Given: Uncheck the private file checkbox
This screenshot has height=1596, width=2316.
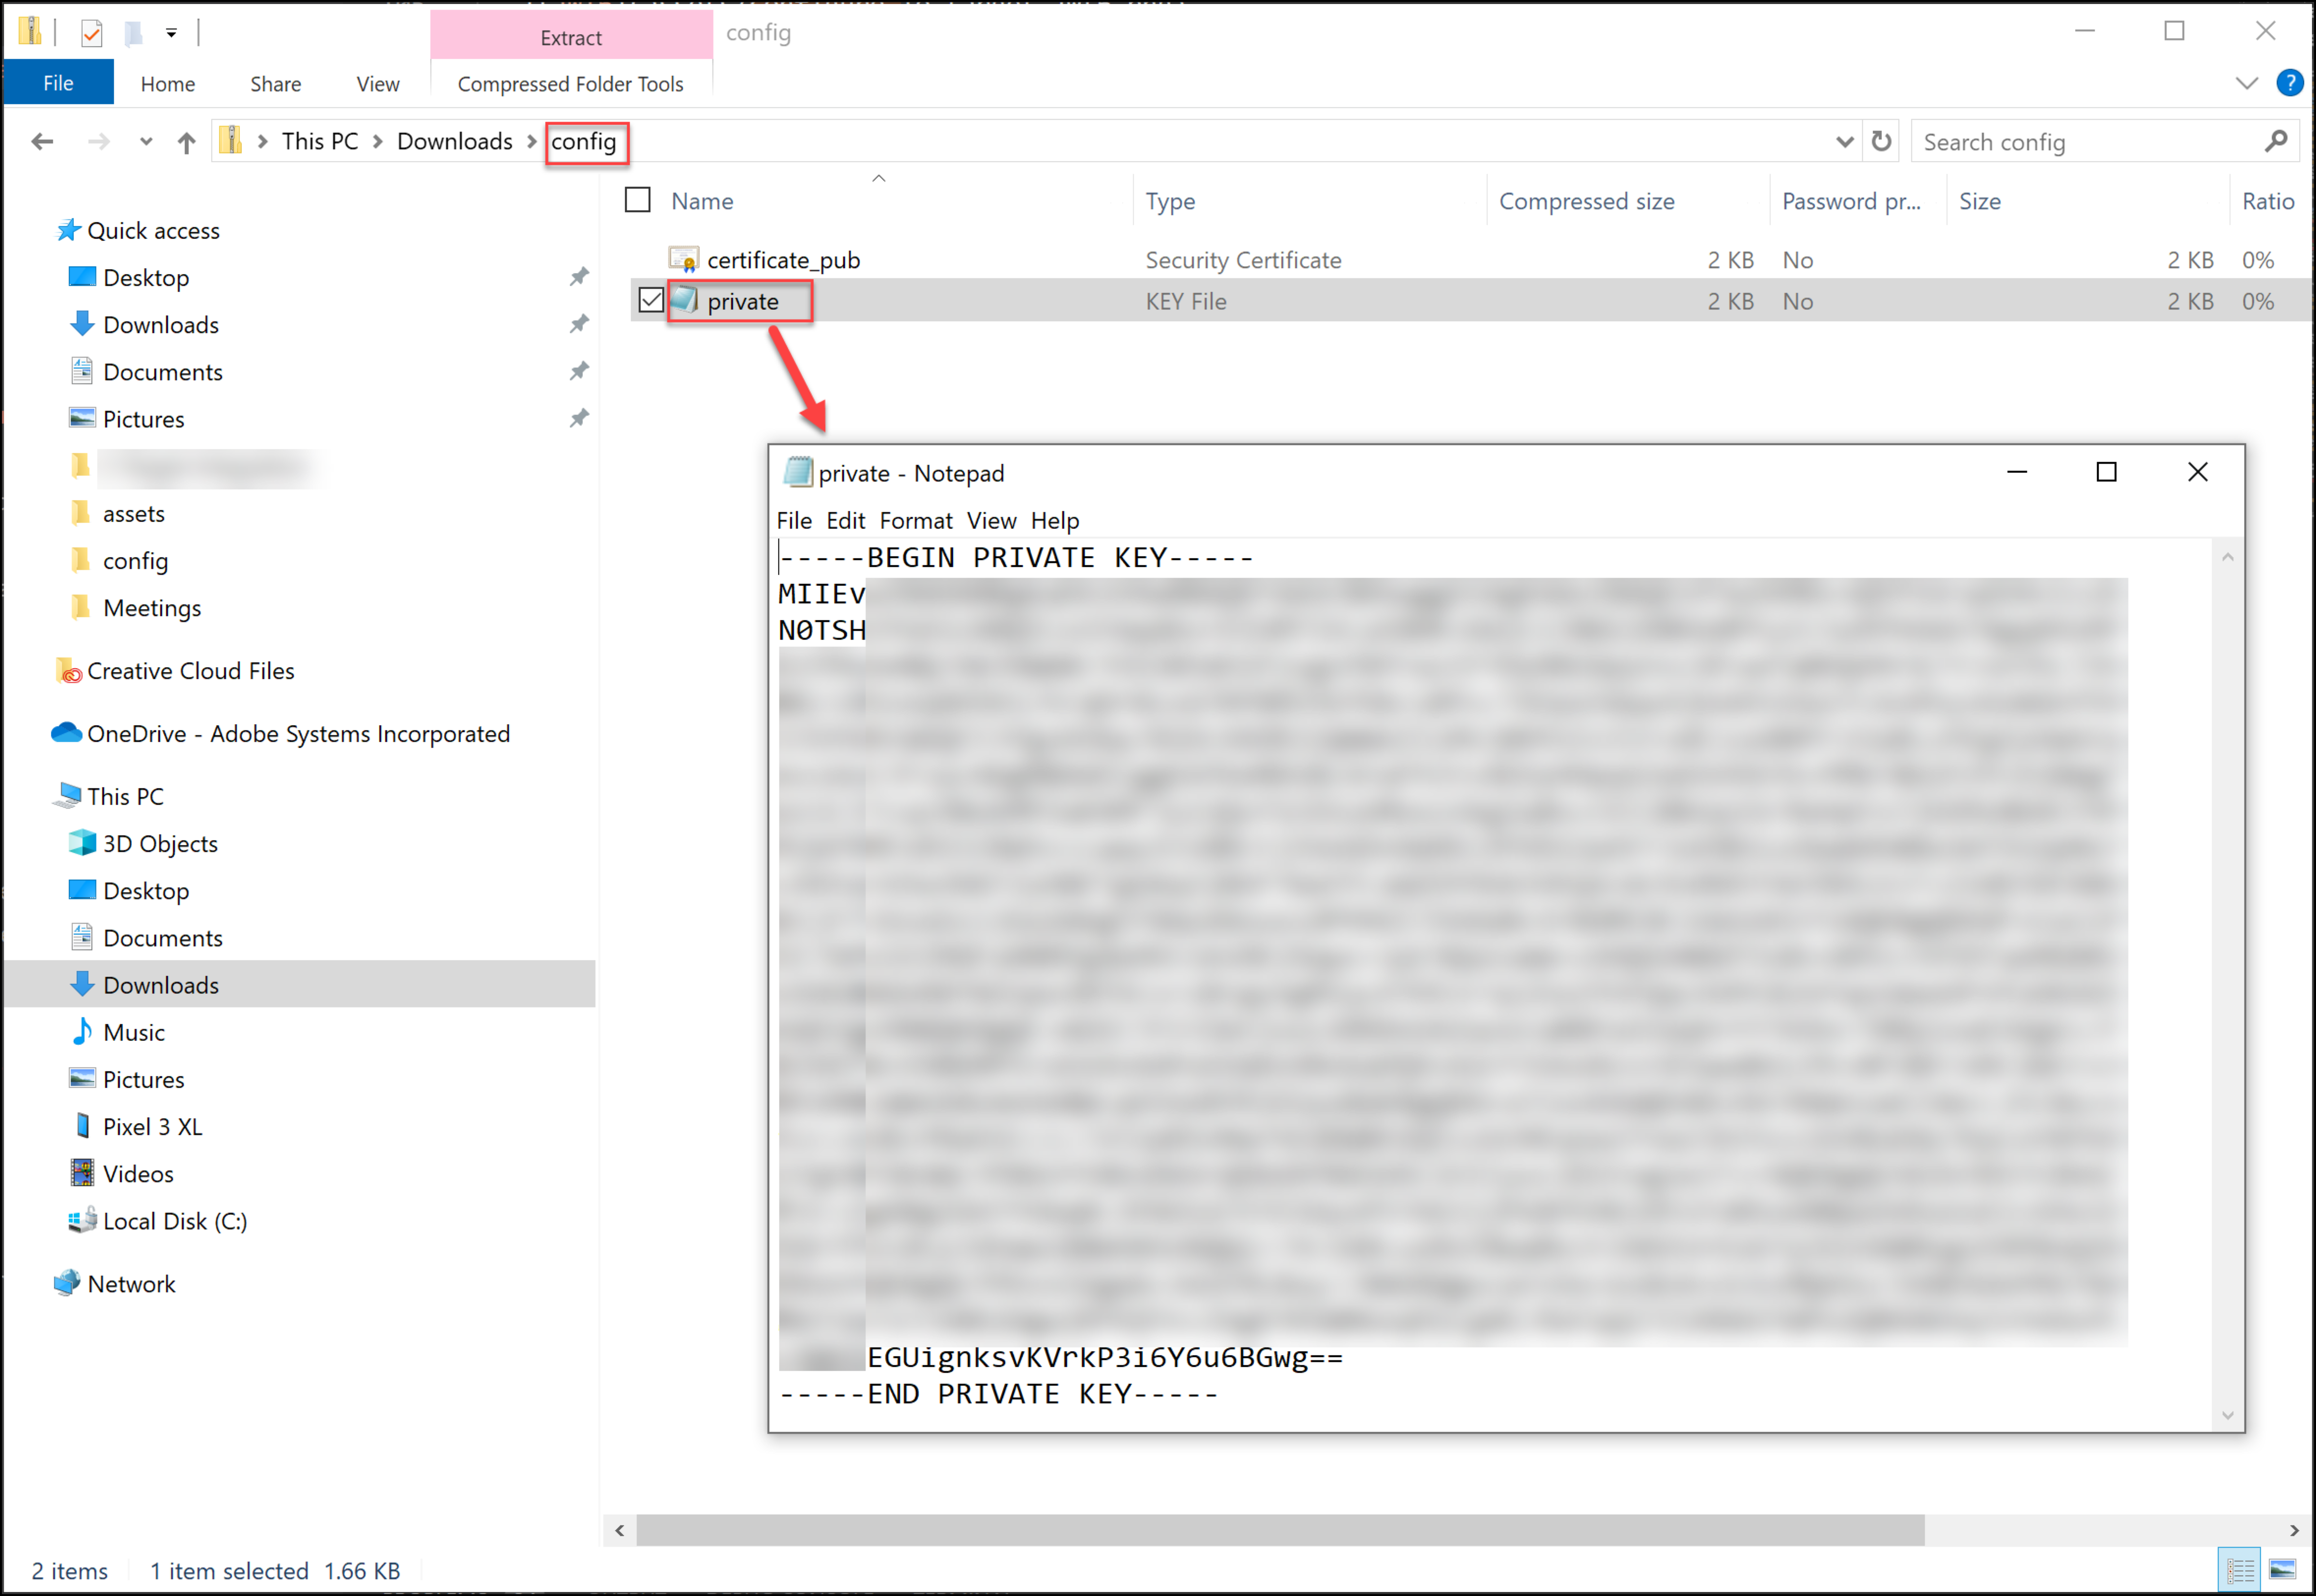Looking at the screenshot, I should tap(651, 300).
